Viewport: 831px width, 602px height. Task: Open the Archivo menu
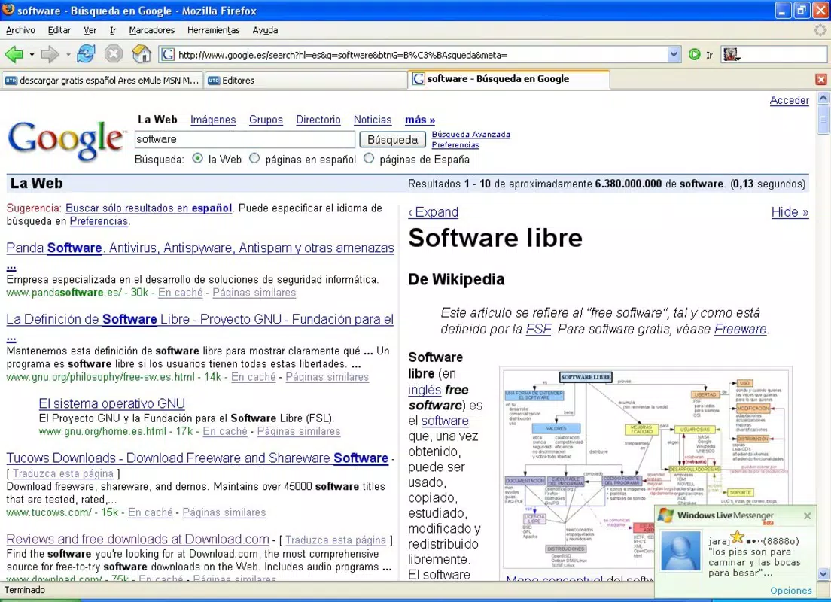20,30
